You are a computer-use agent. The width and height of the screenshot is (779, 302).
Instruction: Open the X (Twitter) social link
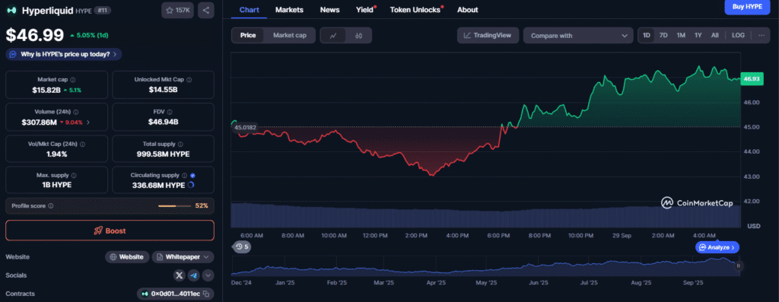point(180,275)
